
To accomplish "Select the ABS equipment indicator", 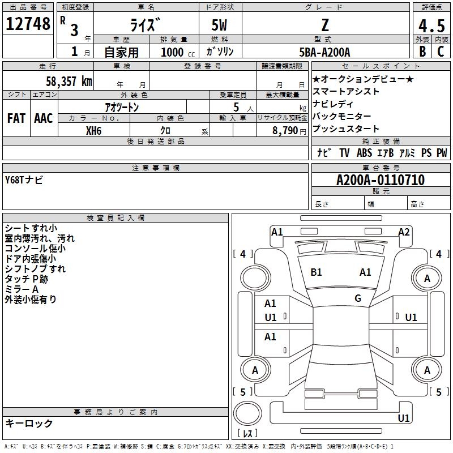I will coord(364,153).
